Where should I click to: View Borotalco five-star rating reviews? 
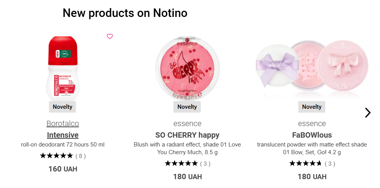(x=62, y=156)
